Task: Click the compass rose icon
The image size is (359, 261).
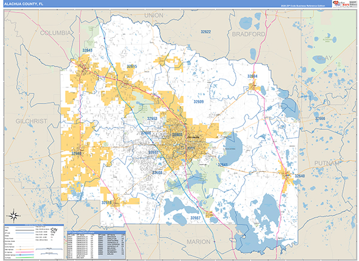Action: (12, 216)
